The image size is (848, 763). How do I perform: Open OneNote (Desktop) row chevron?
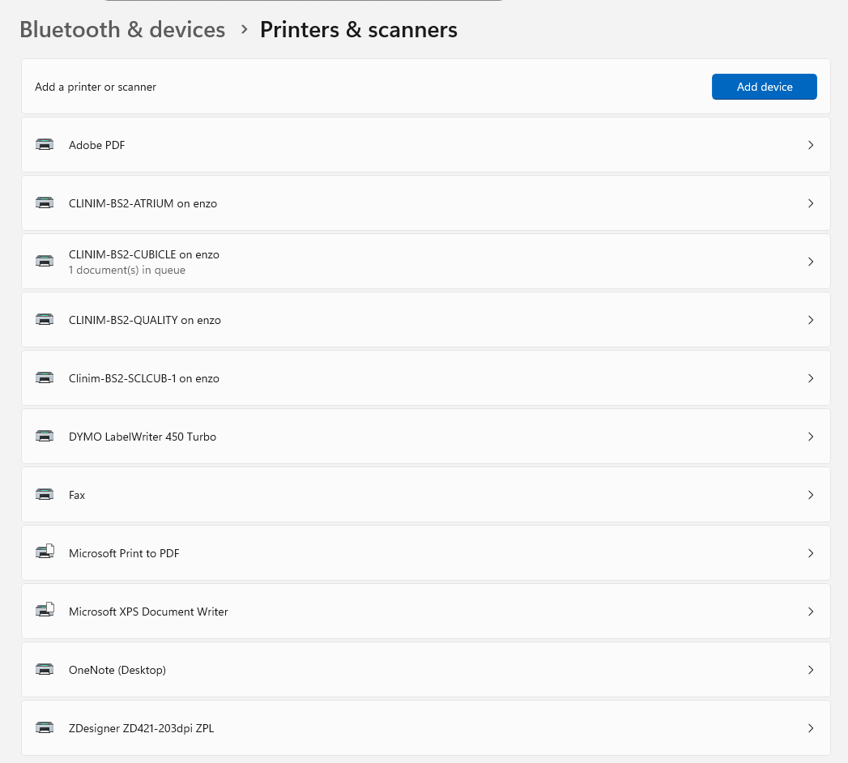click(x=810, y=670)
